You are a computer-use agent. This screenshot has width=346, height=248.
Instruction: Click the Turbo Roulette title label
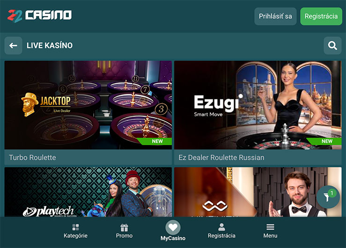tap(32, 157)
